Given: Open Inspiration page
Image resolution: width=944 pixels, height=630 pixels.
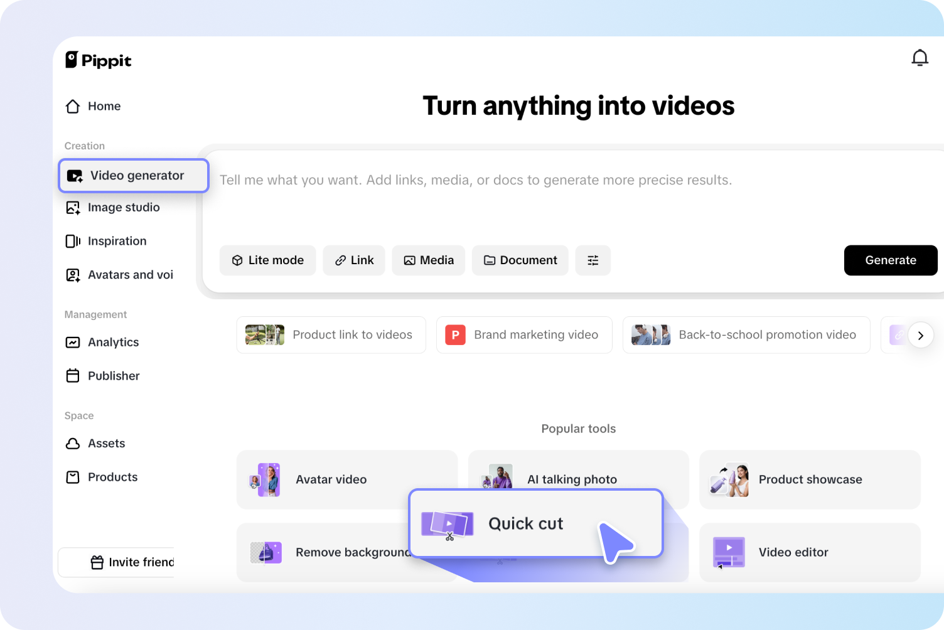Looking at the screenshot, I should click(x=106, y=241).
